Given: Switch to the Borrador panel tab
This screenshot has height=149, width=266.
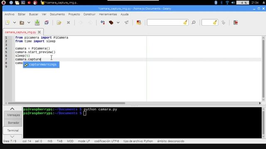Looking at the screenshot, I should click(x=13, y=123).
